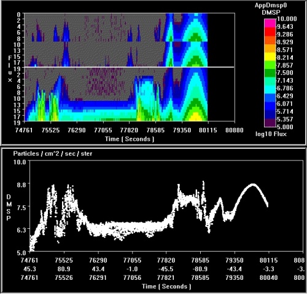
Task: Click the 77055 tick on spectrogram axis
Action: pyautogui.click(x=103, y=130)
